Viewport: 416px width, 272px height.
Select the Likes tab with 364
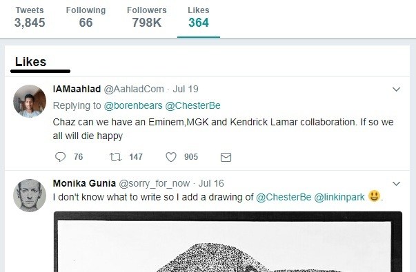coord(199,17)
